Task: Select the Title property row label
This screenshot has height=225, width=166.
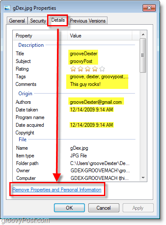Action: [20, 54]
